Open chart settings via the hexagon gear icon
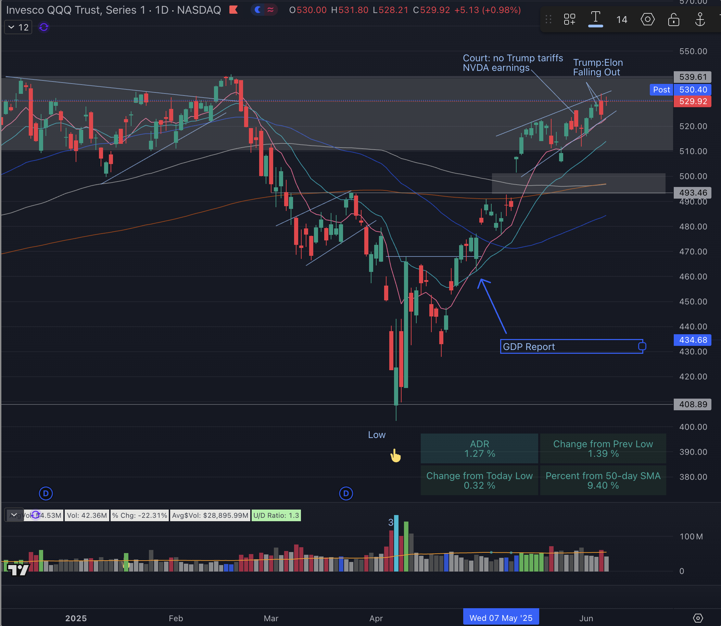Viewport: 721px width, 626px height. tap(648, 20)
